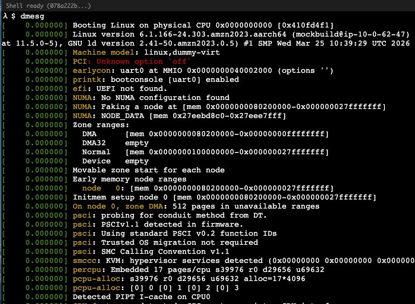Click the 'Normal' zone memory range row
415x304 pixels.
pyautogui.click(x=205, y=152)
